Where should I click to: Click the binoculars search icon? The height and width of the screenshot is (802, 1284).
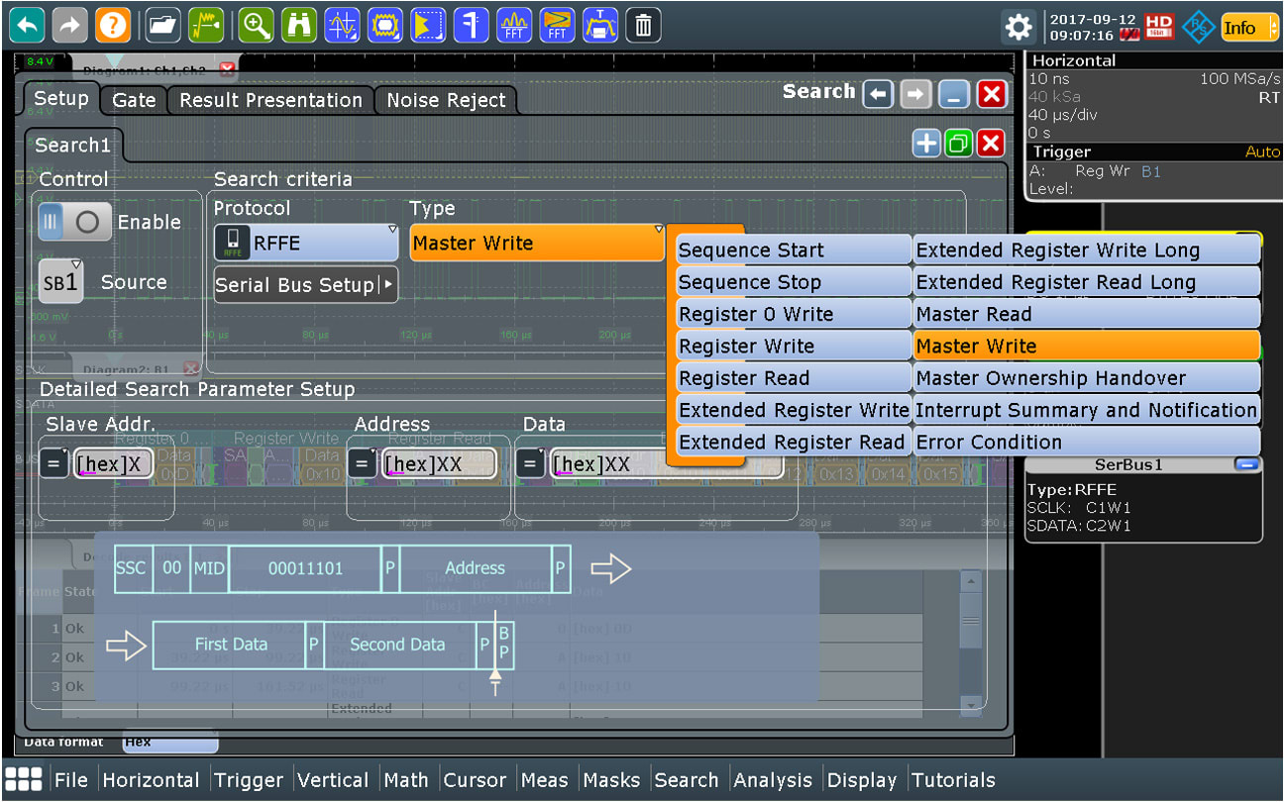coord(299,25)
